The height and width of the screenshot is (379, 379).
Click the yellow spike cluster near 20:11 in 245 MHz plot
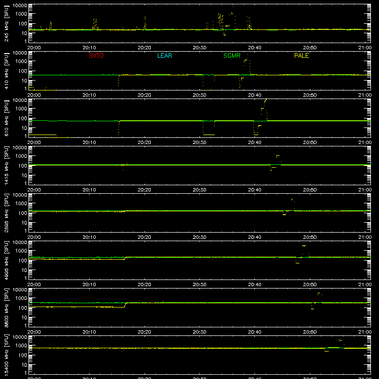coord(95,25)
